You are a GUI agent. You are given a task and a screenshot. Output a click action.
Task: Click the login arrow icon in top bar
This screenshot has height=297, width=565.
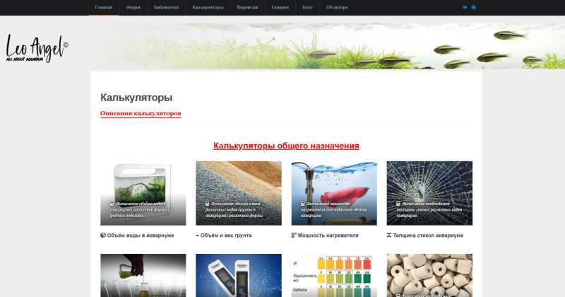(x=465, y=7)
